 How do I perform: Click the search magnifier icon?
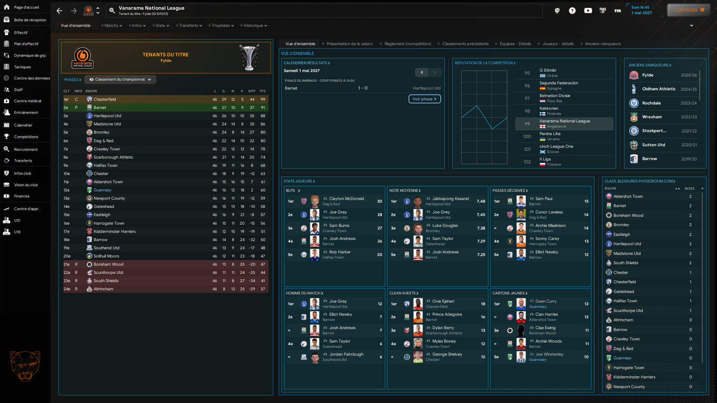coord(112,10)
